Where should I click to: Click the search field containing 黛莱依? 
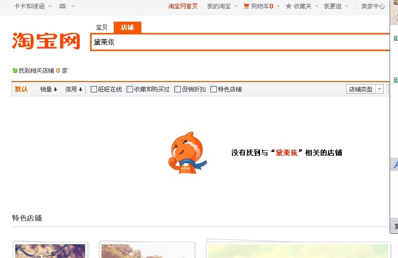pos(240,42)
